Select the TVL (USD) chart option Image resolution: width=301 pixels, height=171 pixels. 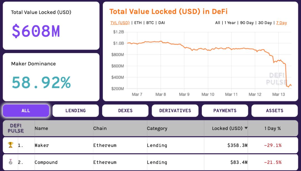[x=120, y=23]
